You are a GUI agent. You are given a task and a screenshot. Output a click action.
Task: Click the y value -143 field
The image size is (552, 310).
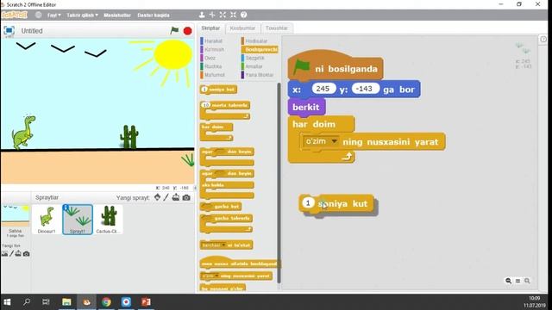click(x=365, y=89)
